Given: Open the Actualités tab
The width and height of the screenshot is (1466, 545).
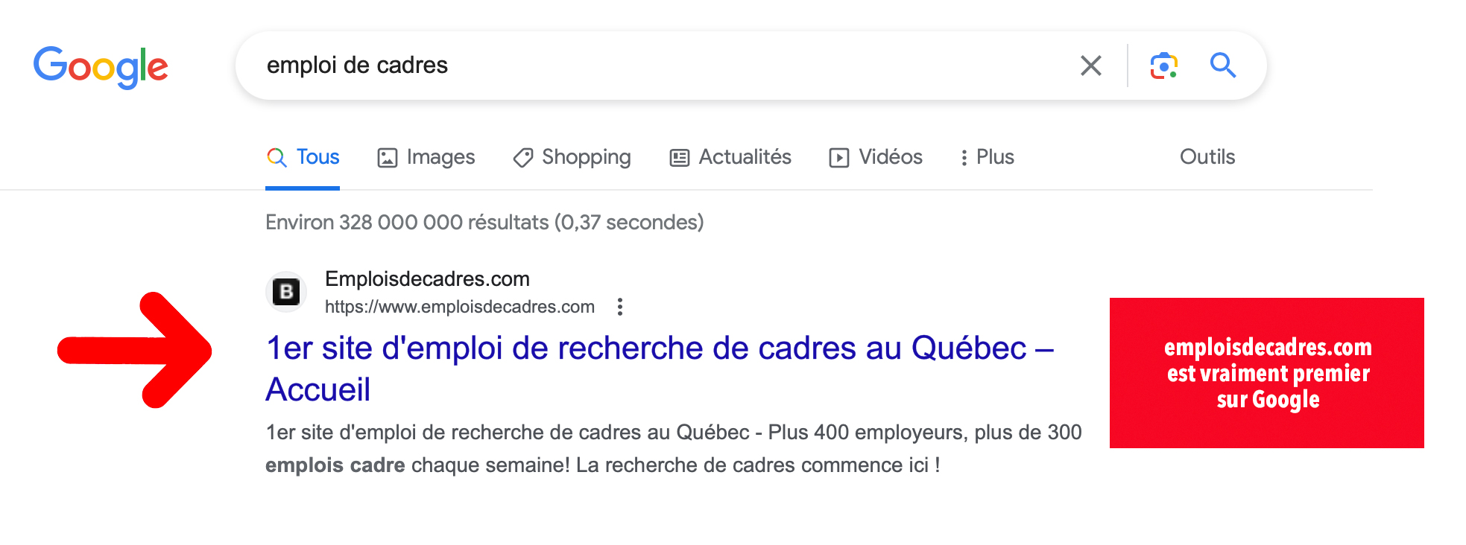Looking at the screenshot, I should tap(730, 157).
